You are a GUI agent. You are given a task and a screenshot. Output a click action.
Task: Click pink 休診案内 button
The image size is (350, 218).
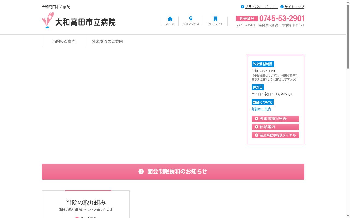[275, 127]
